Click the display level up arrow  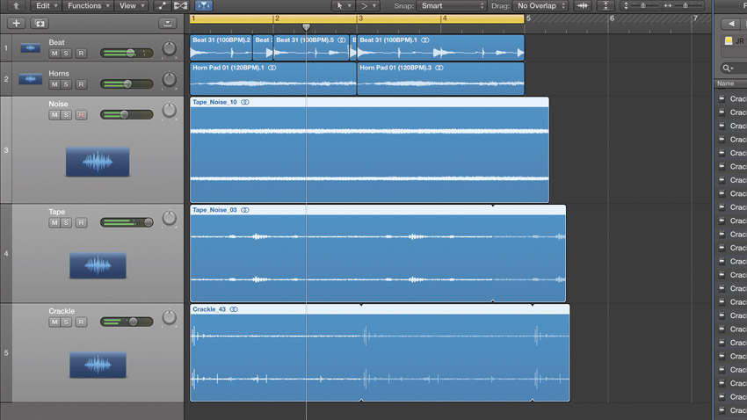point(17,6)
